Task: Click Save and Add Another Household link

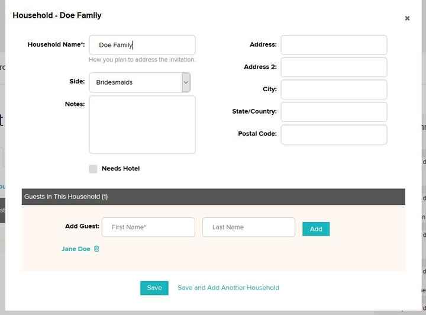Action: point(228,288)
